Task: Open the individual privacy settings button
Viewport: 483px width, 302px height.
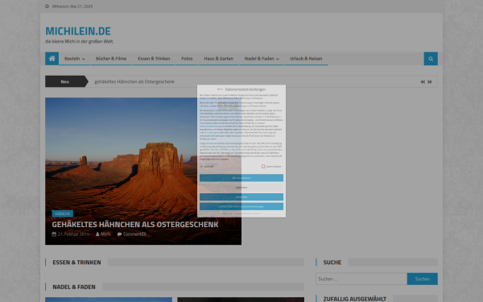Action: (242, 206)
